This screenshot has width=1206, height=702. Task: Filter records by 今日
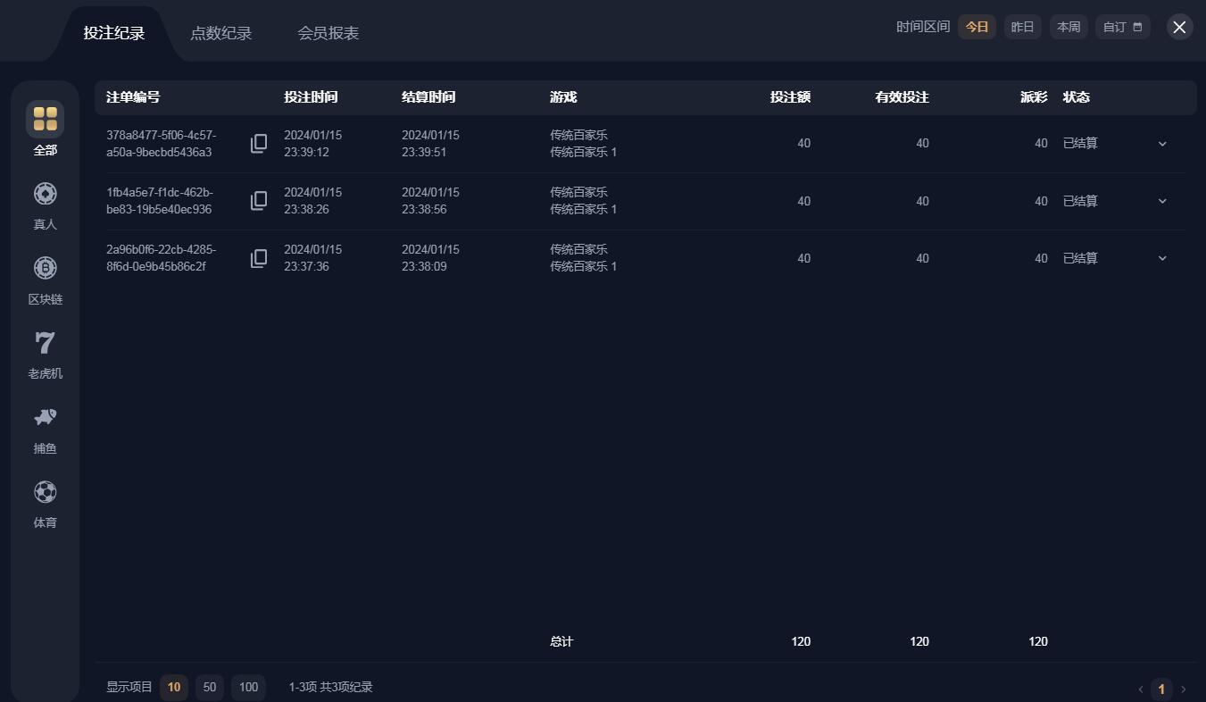[x=977, y=27]
